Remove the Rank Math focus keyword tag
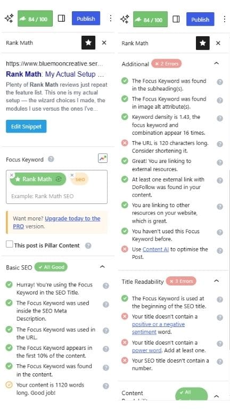The height and width of the screenshot is (409, 230). (x=12, y=175)
